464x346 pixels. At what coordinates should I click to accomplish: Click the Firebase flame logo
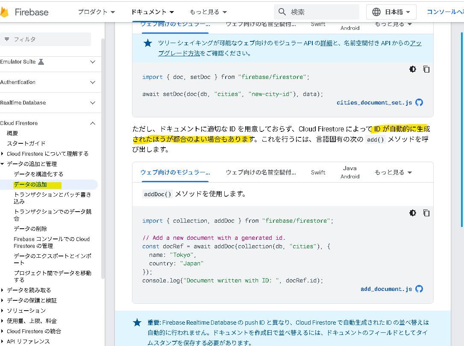coord(4,12)
